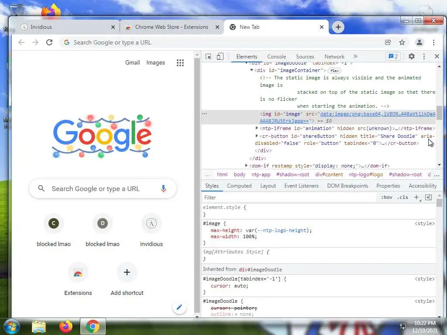Open the Event Listeners tab
Screen dimensions: 447x335
[301, 186]
